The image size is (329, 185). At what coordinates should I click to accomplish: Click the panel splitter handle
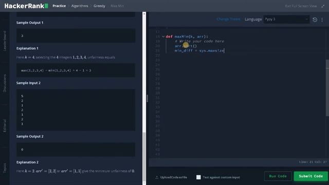point(148,98)
